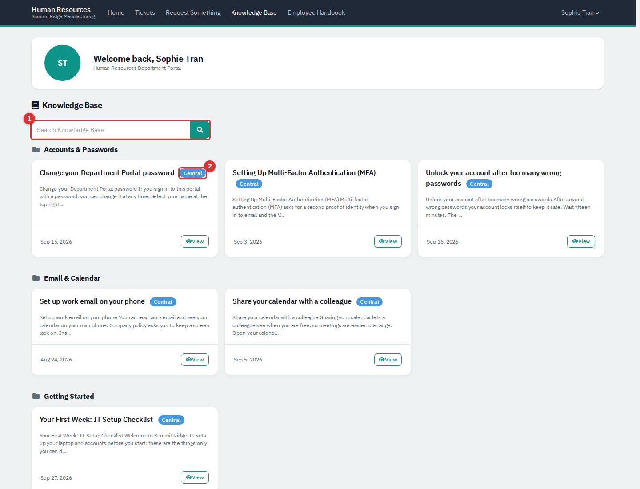Click the Human Resources brand link
The height and width of the screenshot is (489, 640).
tap(63, 12)
